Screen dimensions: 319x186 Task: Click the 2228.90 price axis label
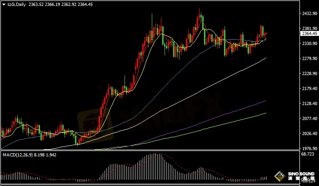click(x=309, y=74)
